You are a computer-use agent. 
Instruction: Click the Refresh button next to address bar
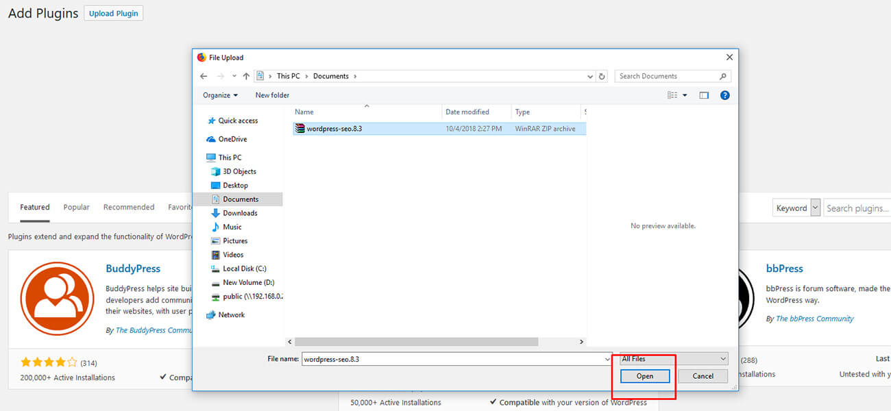click(602, 76)
